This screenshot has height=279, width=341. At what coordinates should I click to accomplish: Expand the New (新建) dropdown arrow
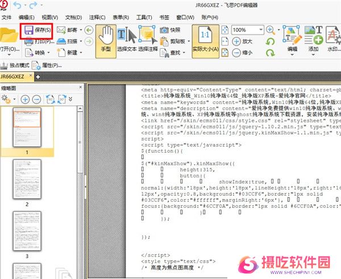click(81, 52)
